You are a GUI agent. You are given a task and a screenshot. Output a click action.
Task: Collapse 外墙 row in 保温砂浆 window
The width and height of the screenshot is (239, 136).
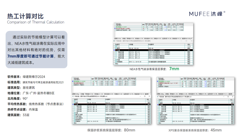point(75,104)
